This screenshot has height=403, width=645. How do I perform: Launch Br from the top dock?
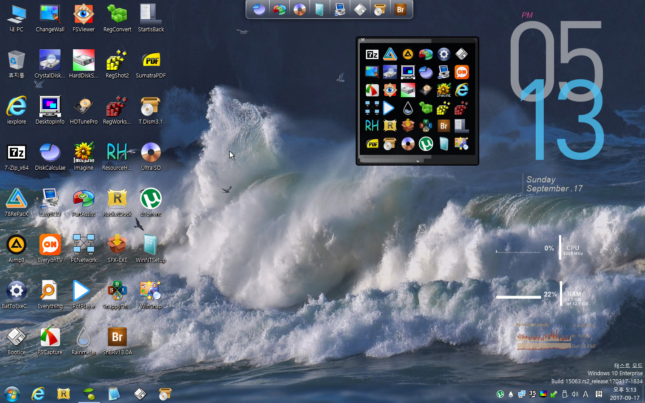pyautogui.click(x=400, y=9)
